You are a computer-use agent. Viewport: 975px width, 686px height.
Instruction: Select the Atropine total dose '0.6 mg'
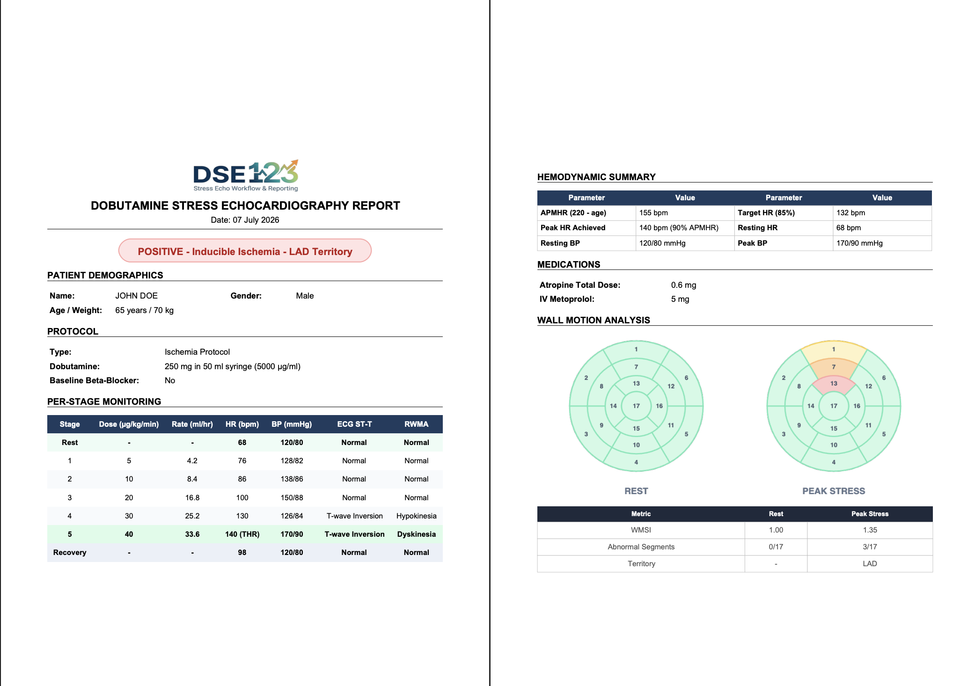(x=683, y=285)
